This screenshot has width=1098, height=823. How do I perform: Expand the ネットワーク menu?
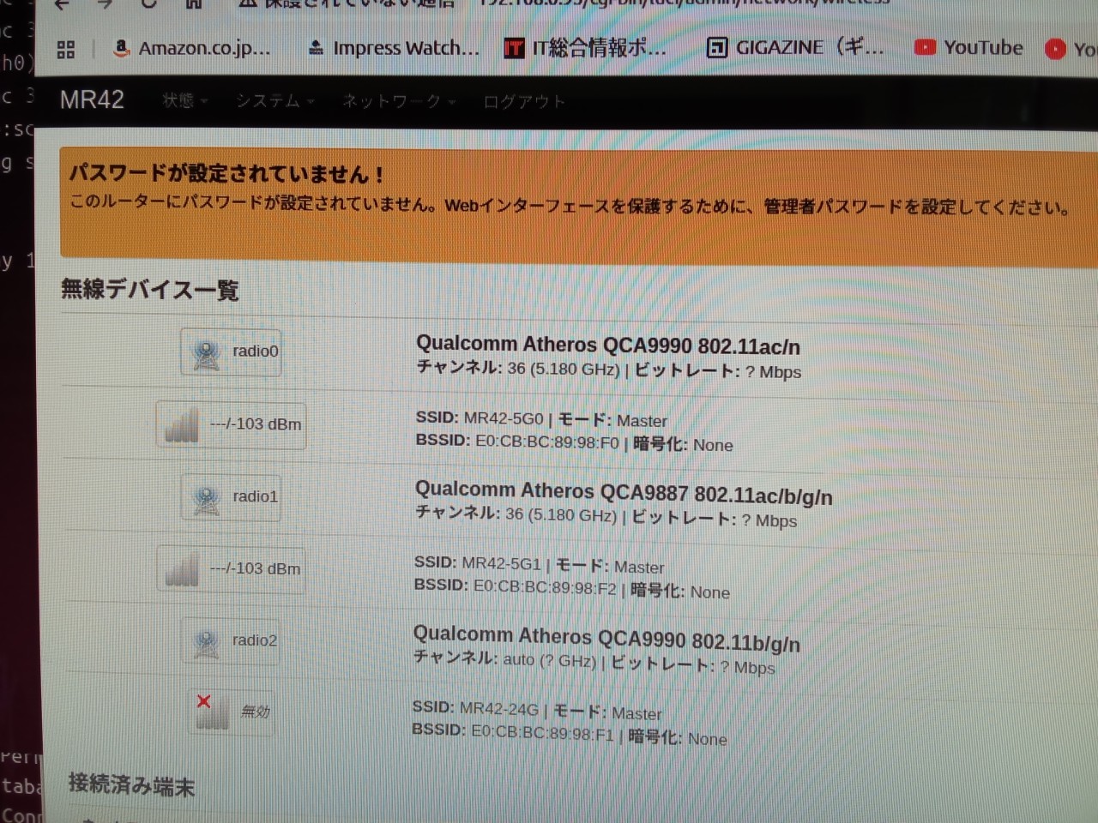pos(399,101)
